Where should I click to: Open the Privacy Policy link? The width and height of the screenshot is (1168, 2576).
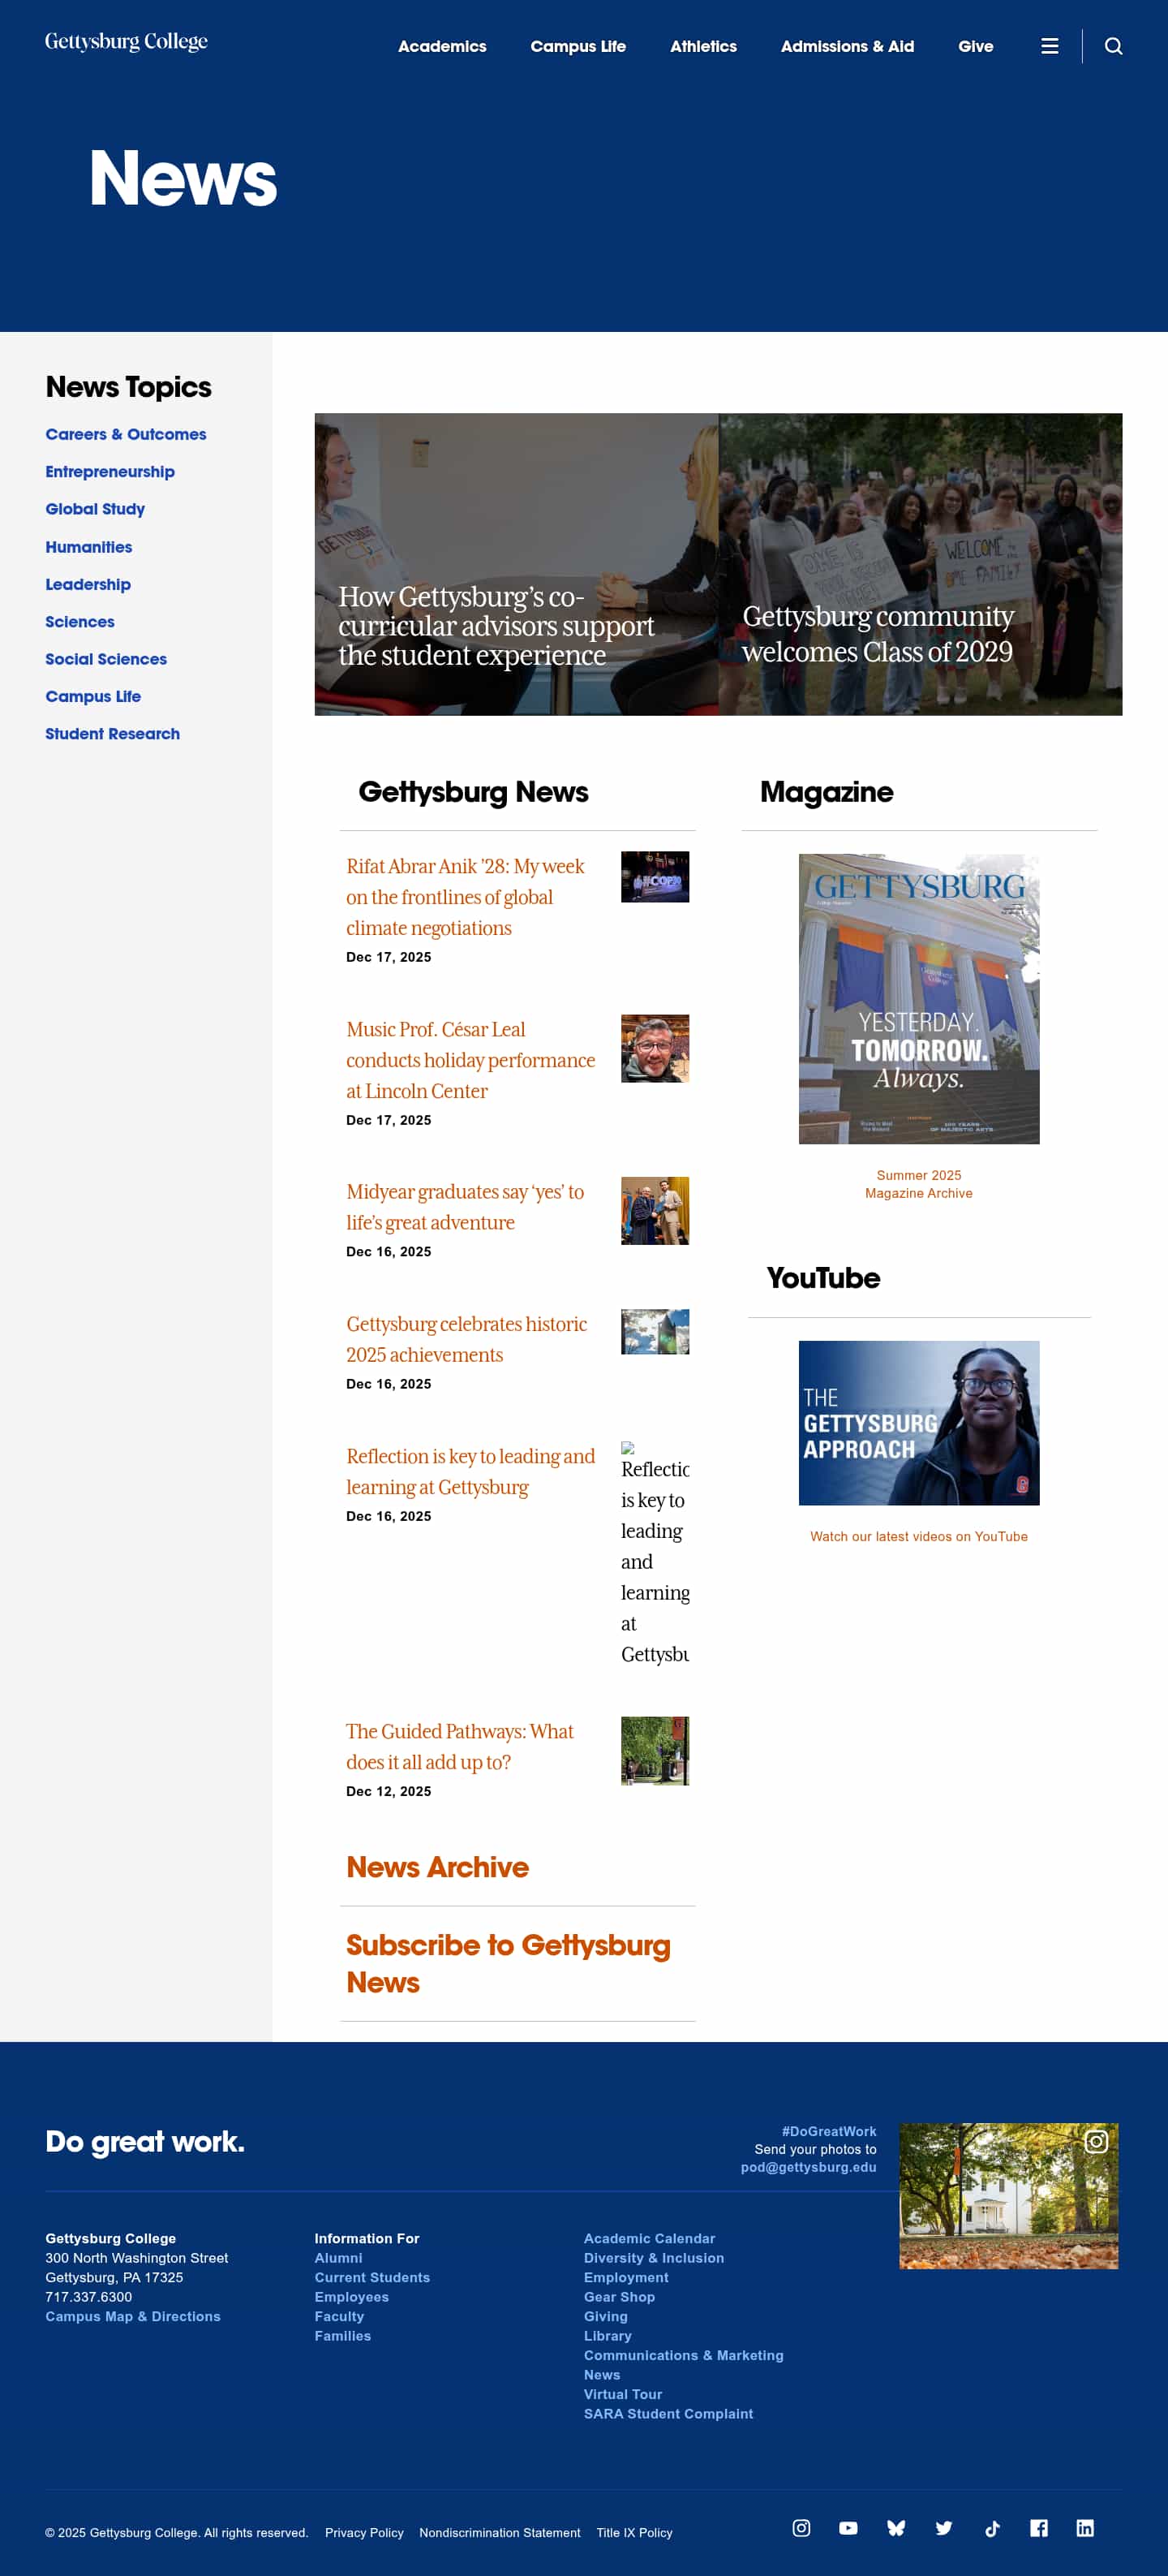[x=363, y=2532]
